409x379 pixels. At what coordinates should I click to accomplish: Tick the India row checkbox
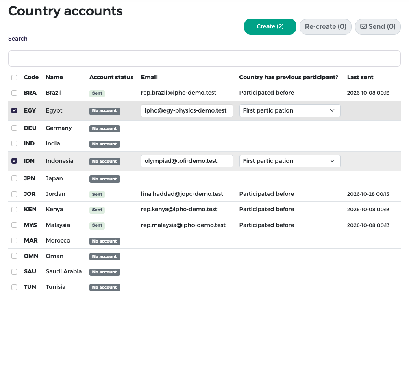coord(14,143)
